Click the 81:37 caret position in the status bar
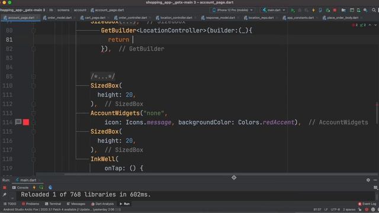The image size is (379, 213). (317, 209)
